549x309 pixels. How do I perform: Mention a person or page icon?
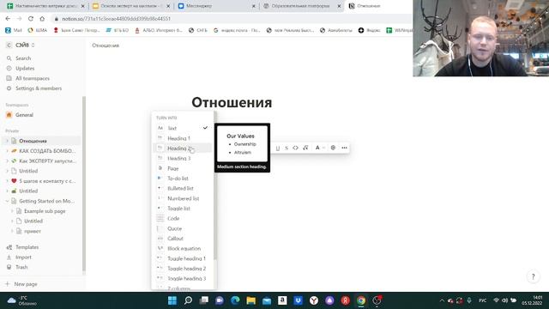(x=333, y=148)
